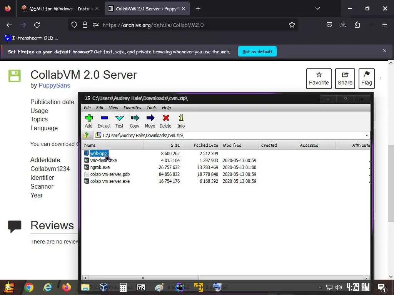Open the File menu in 7-Zip
This screenshot has width=394, height=295.
pyautogui.click(x=87, y=108)
